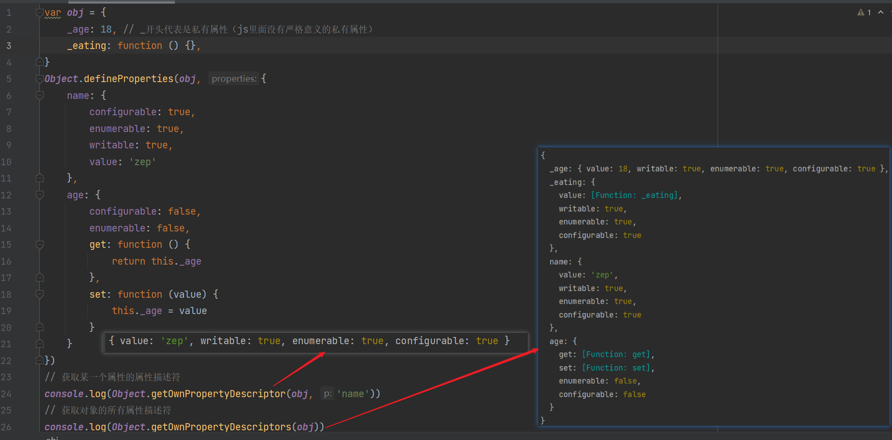This screenshot has height=440, width=892.
Task: Click 'console' on line 24
Action: [64, 394]
